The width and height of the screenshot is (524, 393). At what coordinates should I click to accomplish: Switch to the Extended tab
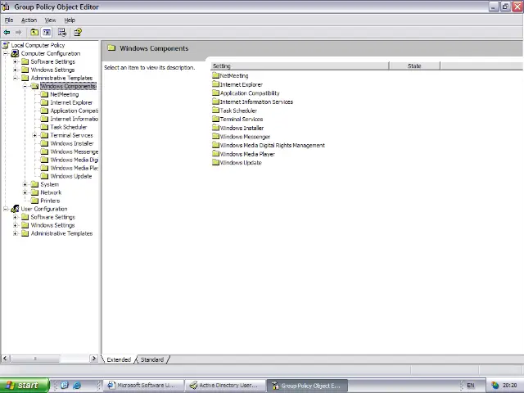[x=119, y=359]
